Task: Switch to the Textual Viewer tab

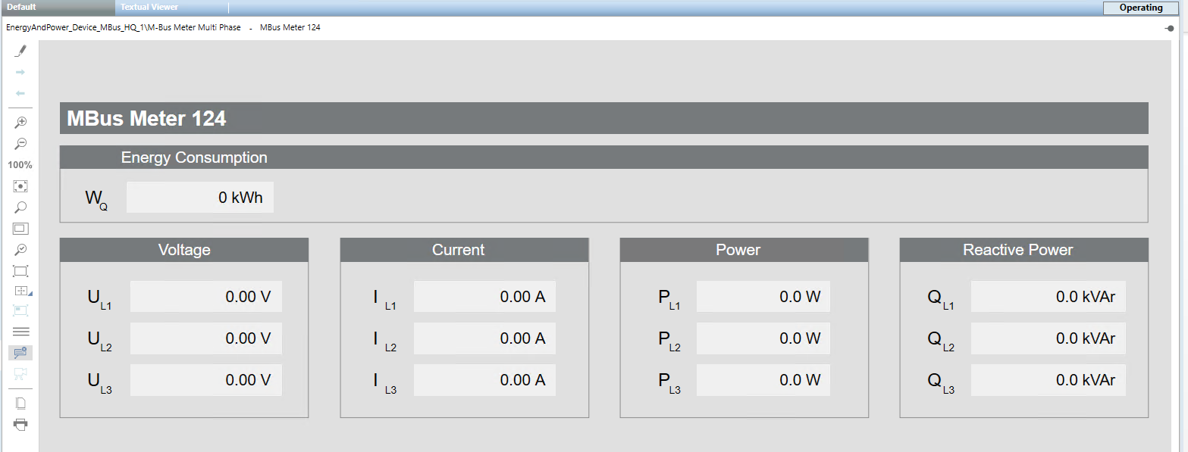Action: click(x=149, y=8)
